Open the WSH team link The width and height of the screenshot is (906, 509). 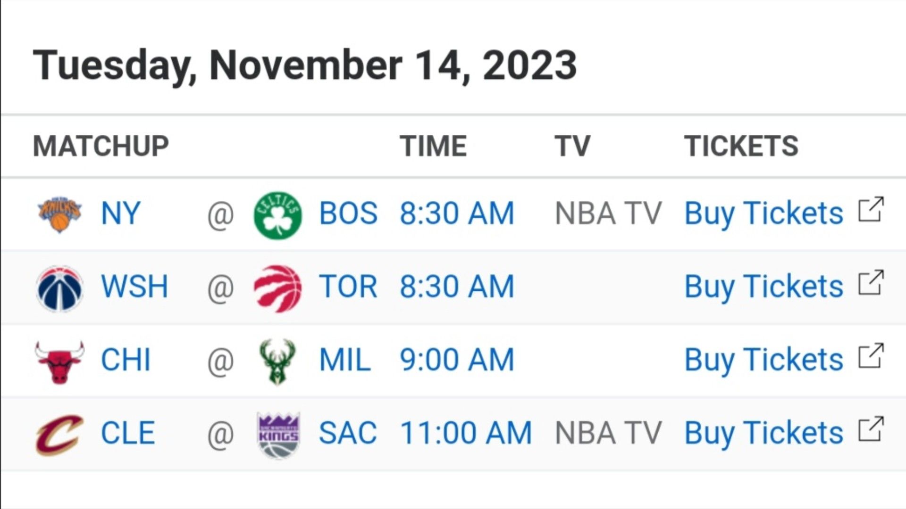point(134,287)
